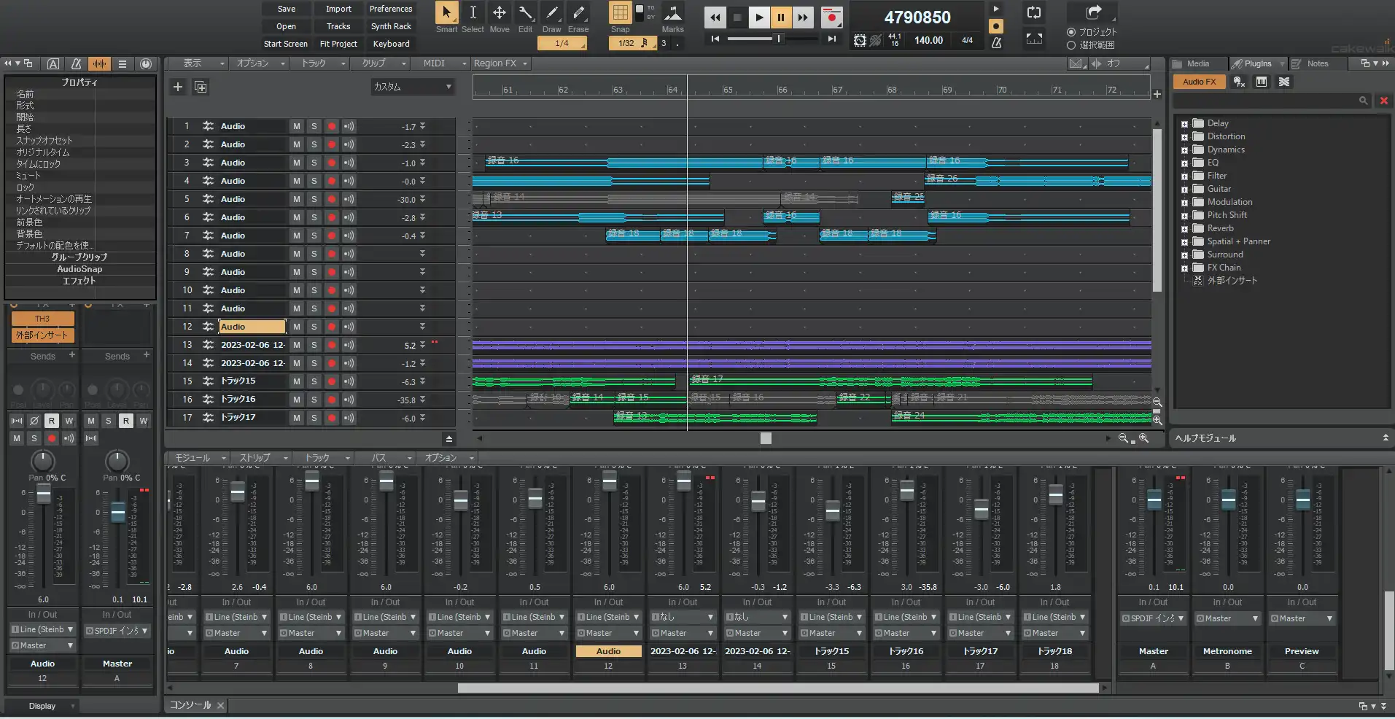Screen dimensions: 1395x719
Task: Show the Keyboard
Action: coord(391,44)
